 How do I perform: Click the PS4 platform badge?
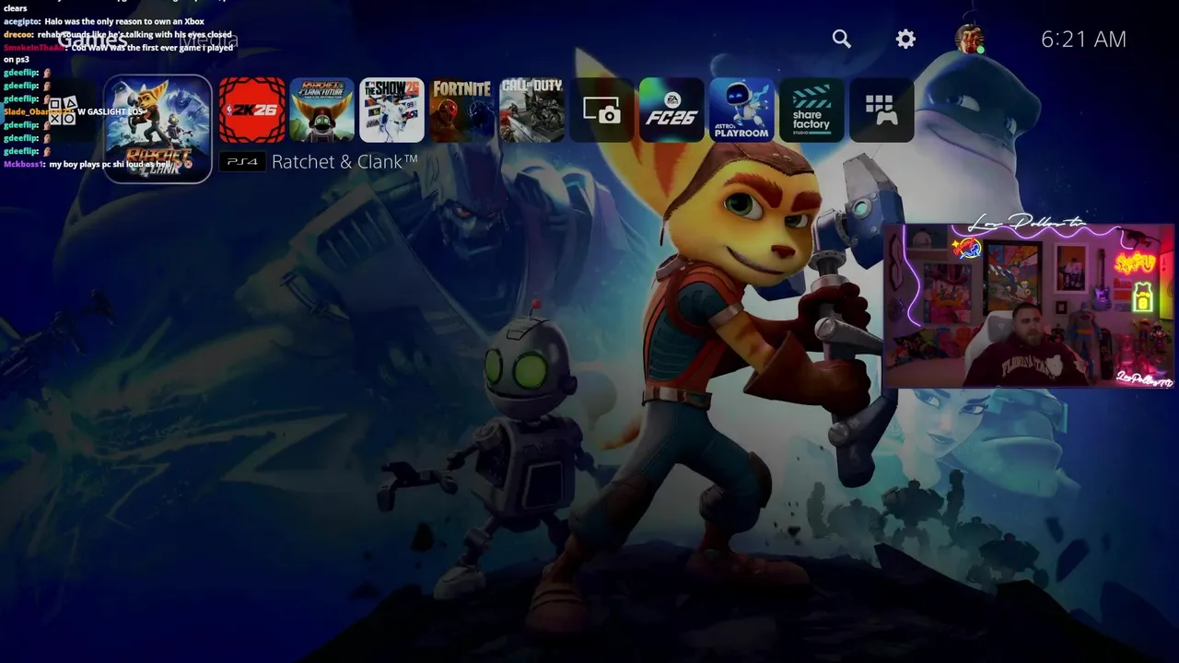(x=243, y=162)
